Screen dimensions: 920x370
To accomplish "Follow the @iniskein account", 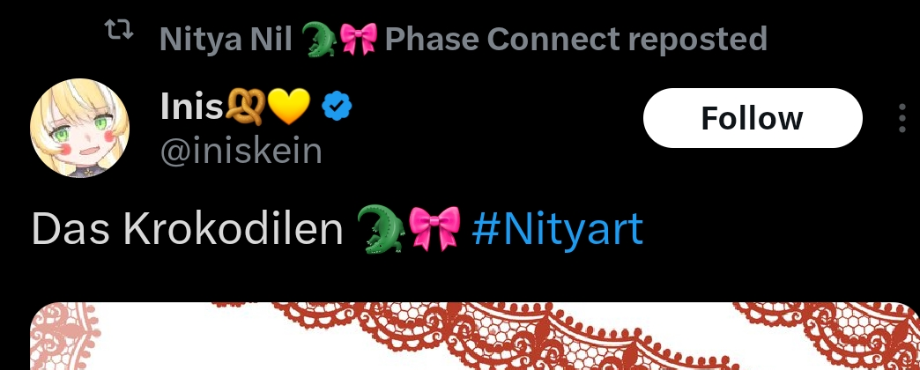I will [753, 118].
